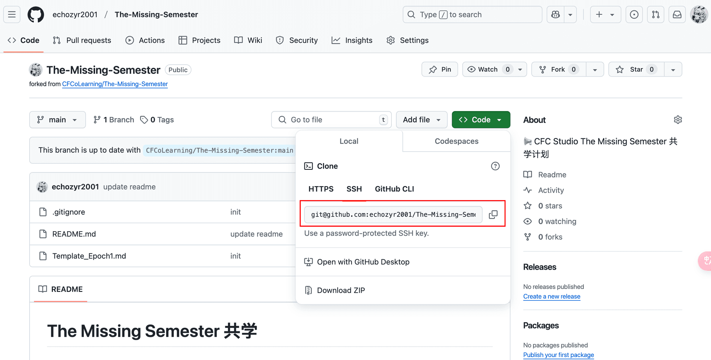Screen dimensions: 711x360
Task: Pin The-Missing-Semester repository
Action: tap(440, 70)
